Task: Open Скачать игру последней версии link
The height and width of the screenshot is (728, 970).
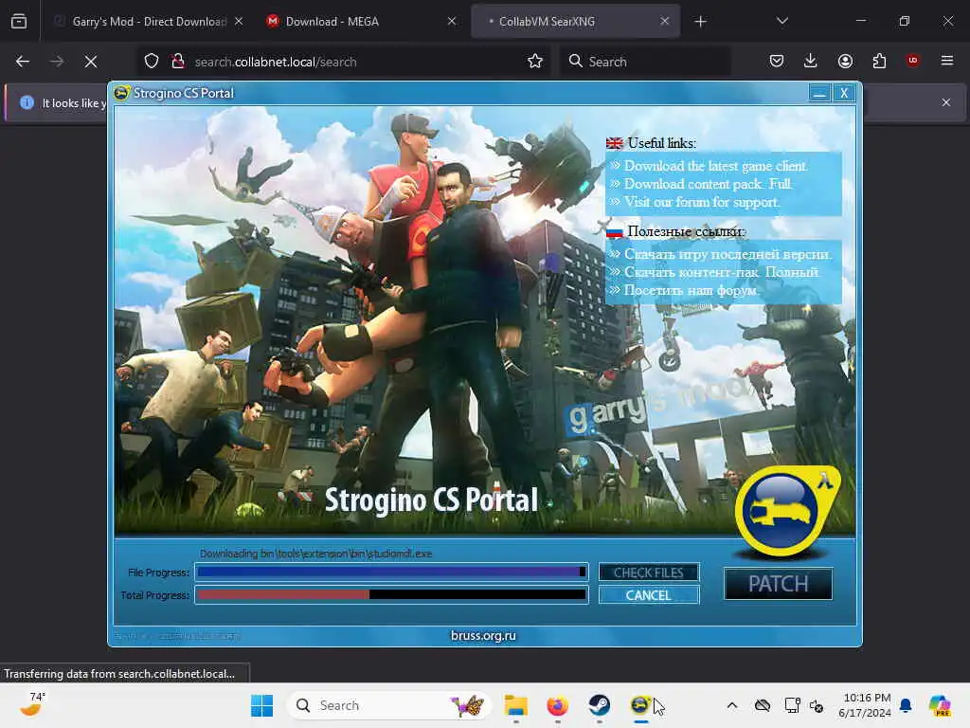Action: click(x=728, y=254)
